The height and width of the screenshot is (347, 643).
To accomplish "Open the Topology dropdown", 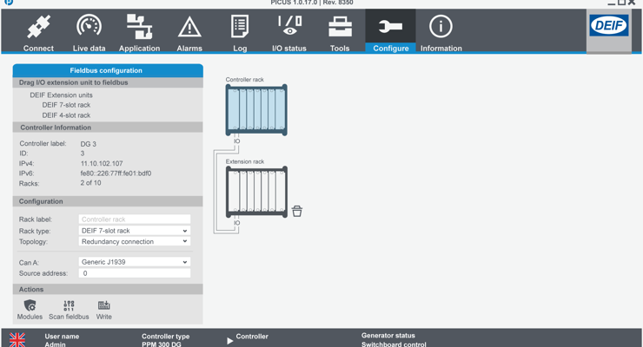I will (x=134, y=242).
